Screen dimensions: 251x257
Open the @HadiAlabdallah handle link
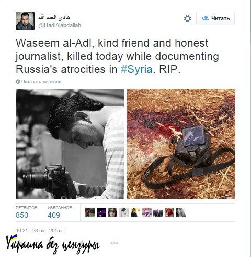[60, 26]
